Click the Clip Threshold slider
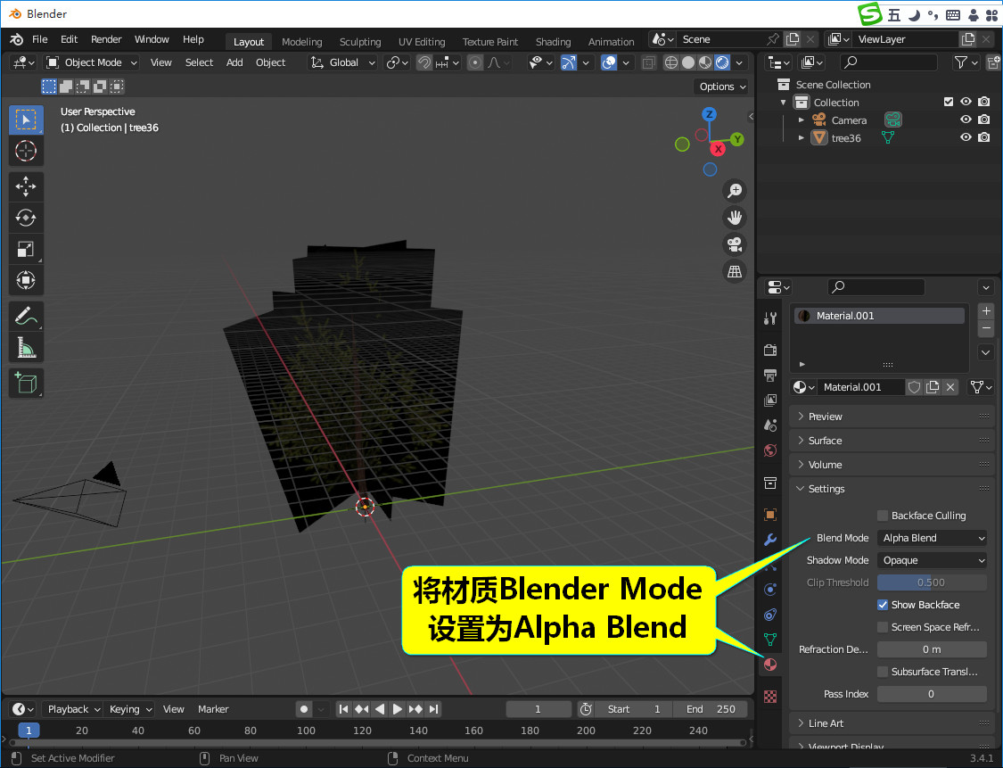Image resolution: width=1003 pixels, height=768 pixels. [932, 582]
